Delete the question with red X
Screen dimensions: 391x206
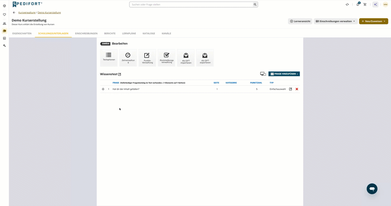297,89
